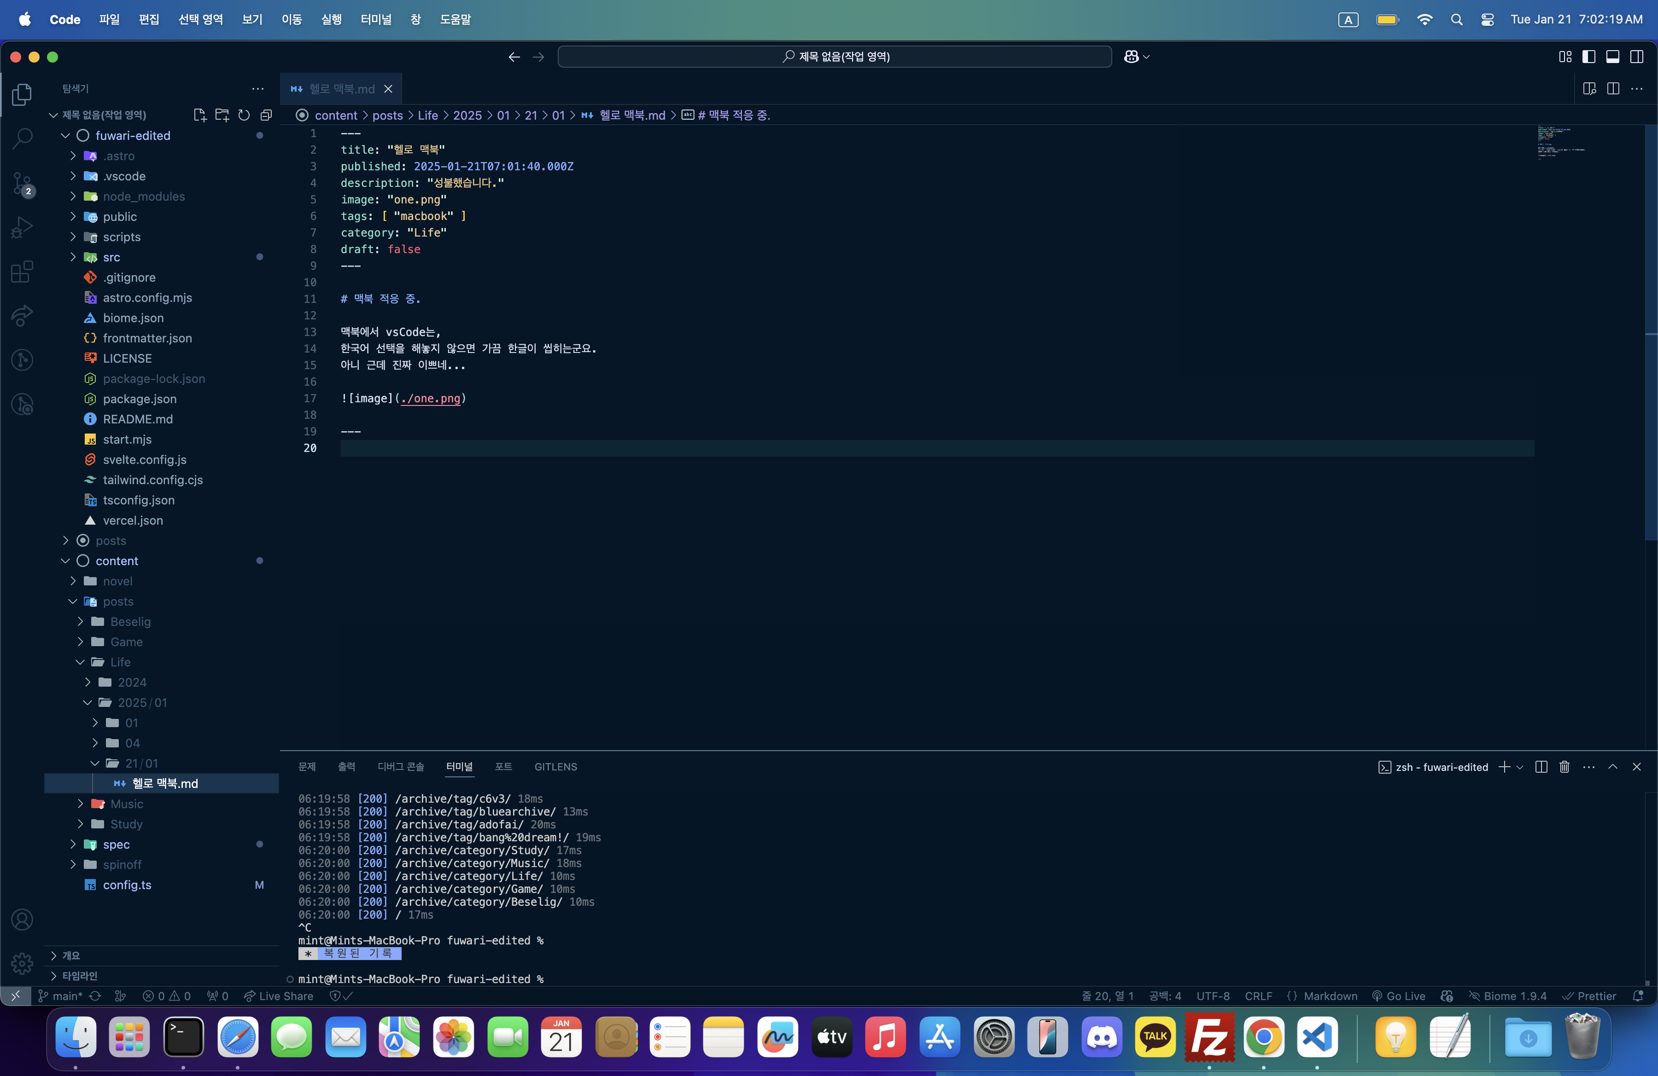Switch to the 출력 panel tab
The image size is (1658, 1076).
tap(347, 766)
